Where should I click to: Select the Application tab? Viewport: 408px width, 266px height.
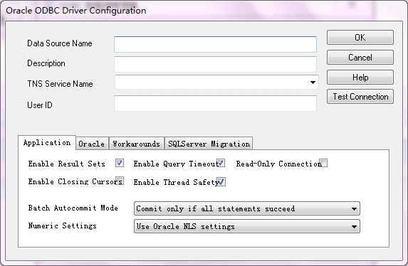tap(47, 142)
